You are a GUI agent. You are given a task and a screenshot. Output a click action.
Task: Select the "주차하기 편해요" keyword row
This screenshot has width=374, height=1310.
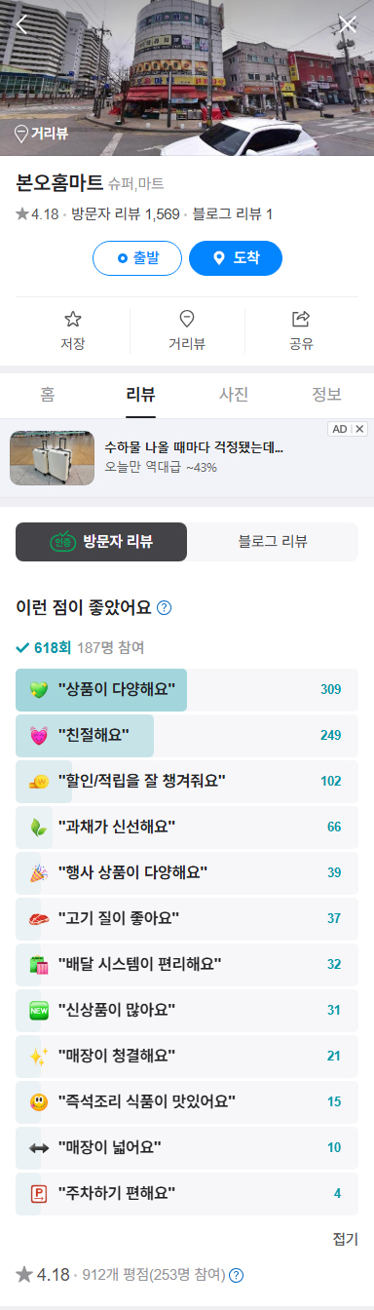coord(187,1193)
